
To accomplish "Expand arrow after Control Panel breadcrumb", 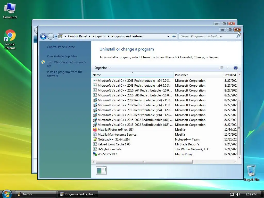I will point(89,36).
